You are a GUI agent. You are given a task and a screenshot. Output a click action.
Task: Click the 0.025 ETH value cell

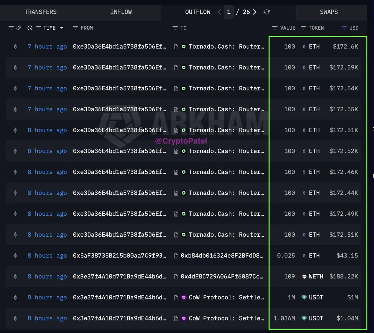286,256
